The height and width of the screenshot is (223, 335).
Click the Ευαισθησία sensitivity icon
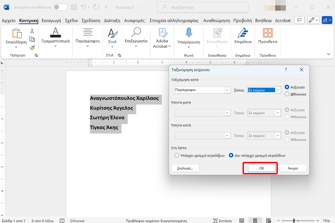pyautogui.click(x=218, y=33)
